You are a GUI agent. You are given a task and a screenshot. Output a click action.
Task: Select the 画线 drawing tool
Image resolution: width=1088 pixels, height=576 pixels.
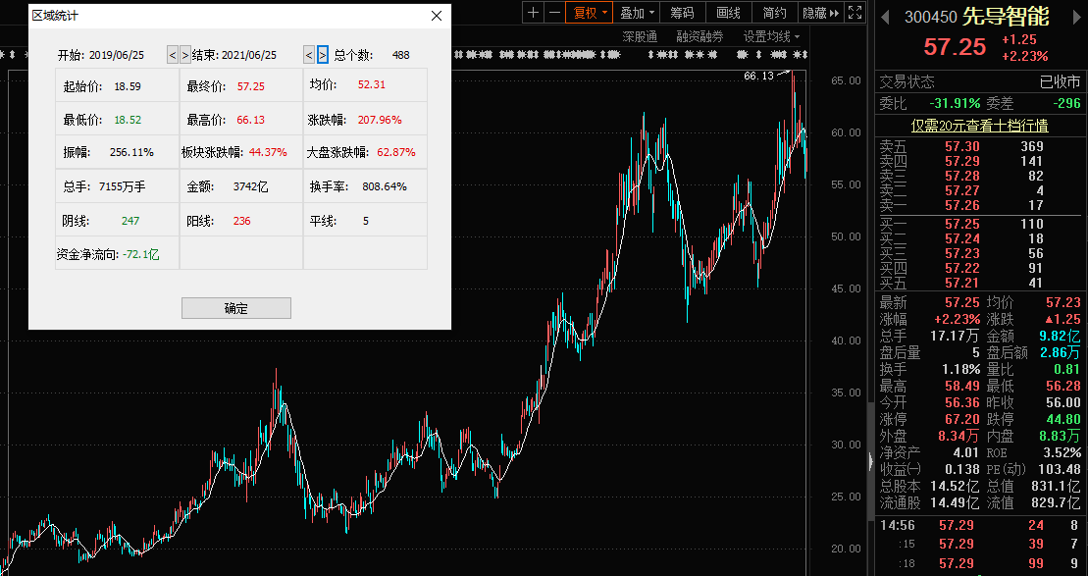729,13
